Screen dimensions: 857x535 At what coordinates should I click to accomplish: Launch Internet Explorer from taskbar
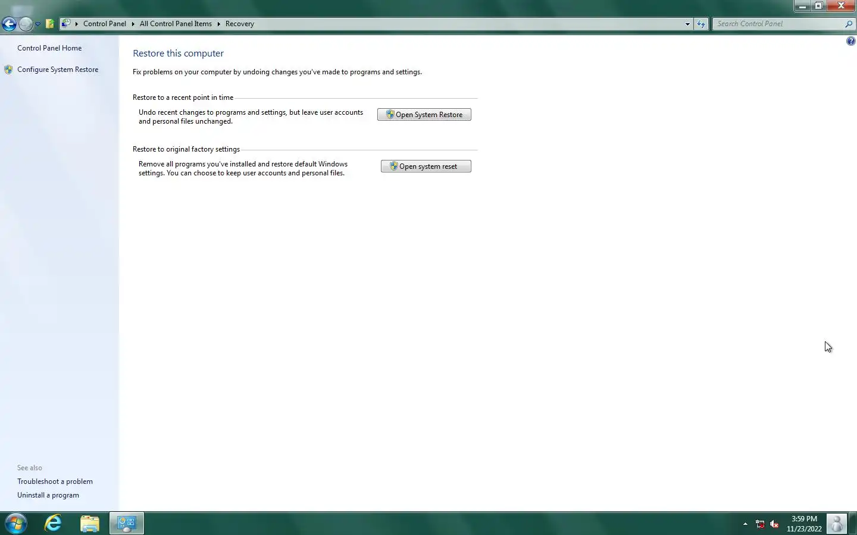tap(53, 523)
